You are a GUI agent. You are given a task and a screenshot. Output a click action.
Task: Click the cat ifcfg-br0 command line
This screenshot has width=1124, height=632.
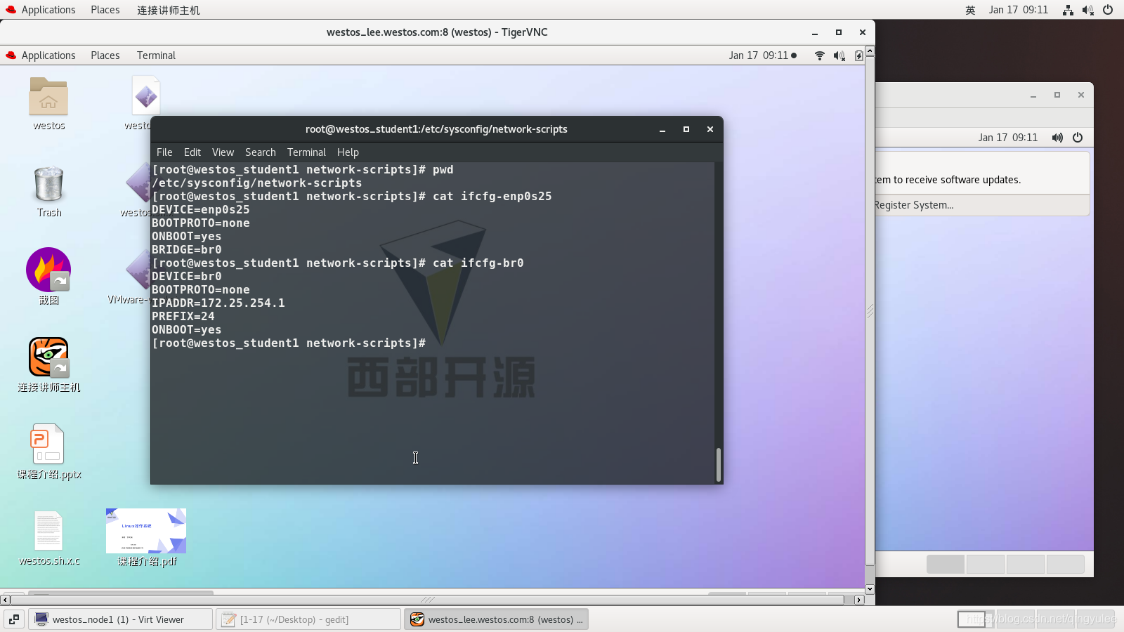tap(338, 263)
